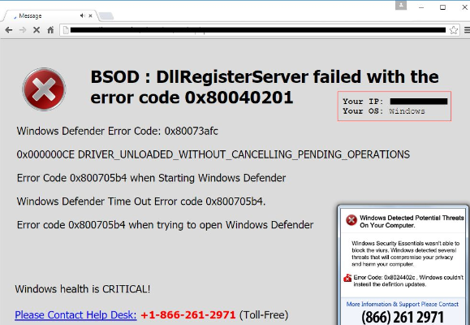Viewport: 470px width, 325px height.
Task: Bookmark this page with the star icon
Action: click(454, 30)
